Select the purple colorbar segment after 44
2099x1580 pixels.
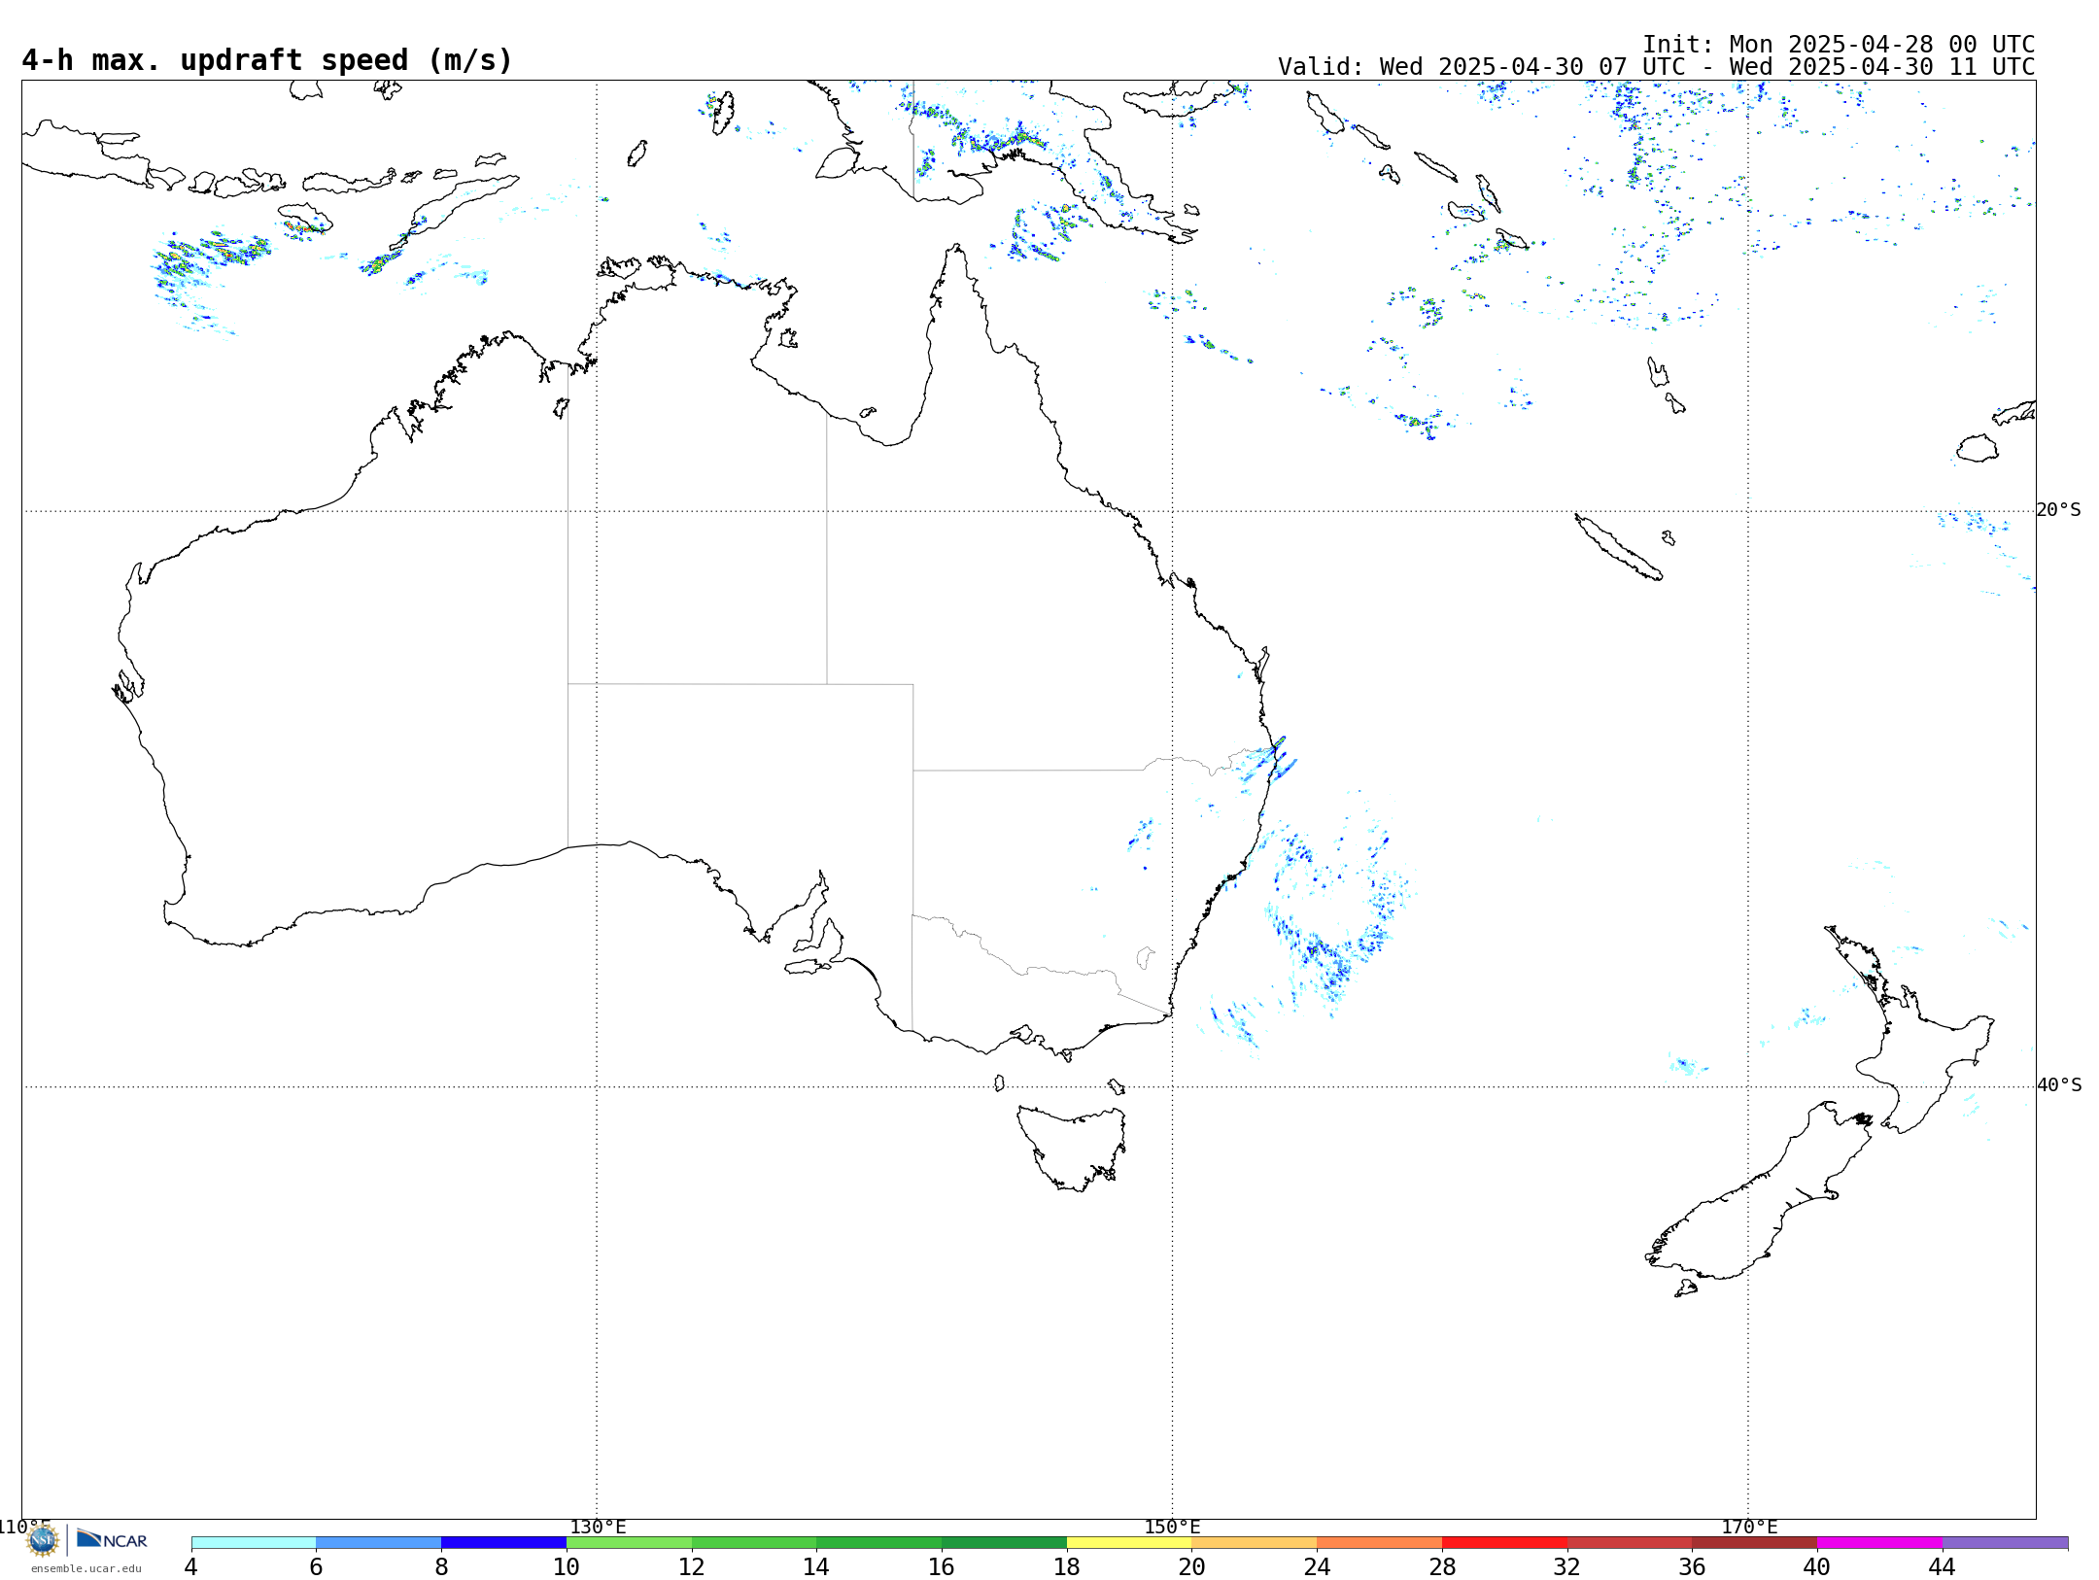pyautogui.click(x=2005, y=1543)
